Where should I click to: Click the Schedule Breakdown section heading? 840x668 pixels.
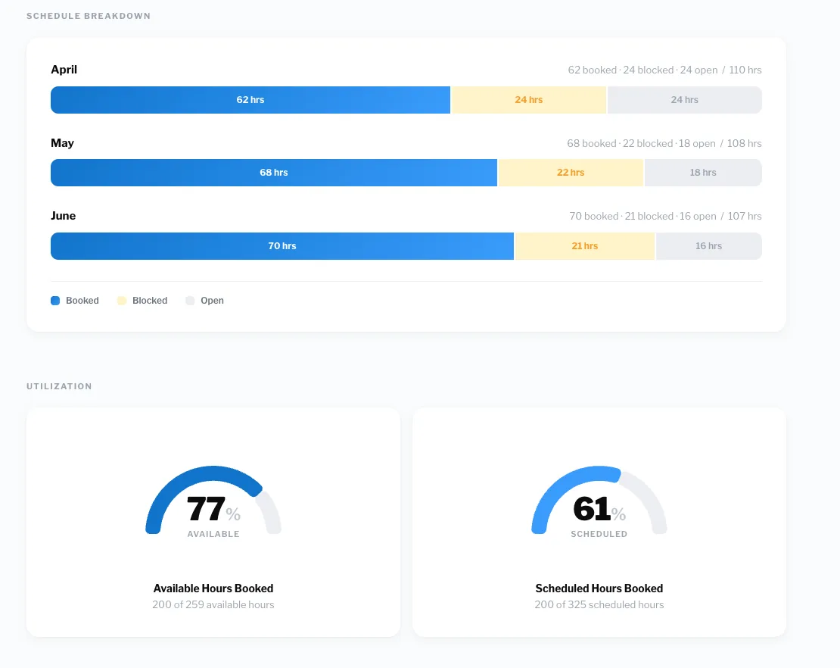[89, 16]
